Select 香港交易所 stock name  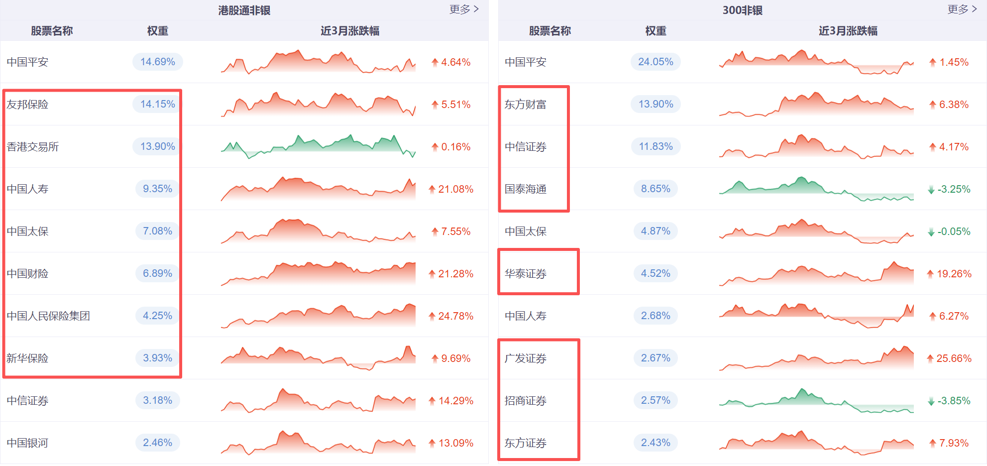[33, 147]
